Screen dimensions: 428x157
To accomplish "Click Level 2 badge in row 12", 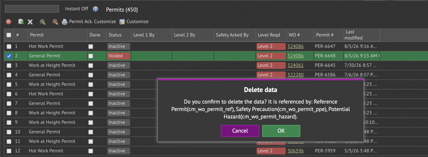I will 271,151.
